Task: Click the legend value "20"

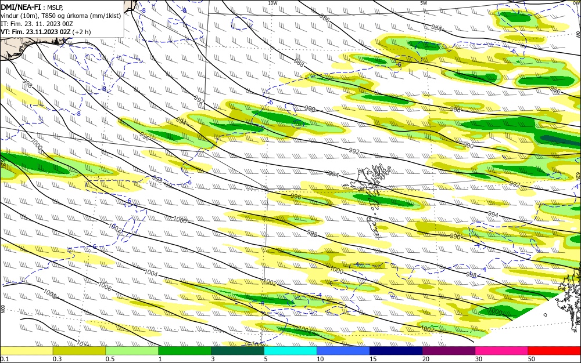Action: coord(426,359)
